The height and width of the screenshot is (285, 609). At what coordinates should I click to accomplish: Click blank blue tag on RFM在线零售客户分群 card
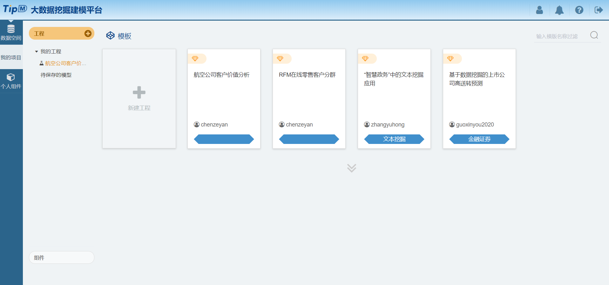pyautogui.click(x=309, y=139)
